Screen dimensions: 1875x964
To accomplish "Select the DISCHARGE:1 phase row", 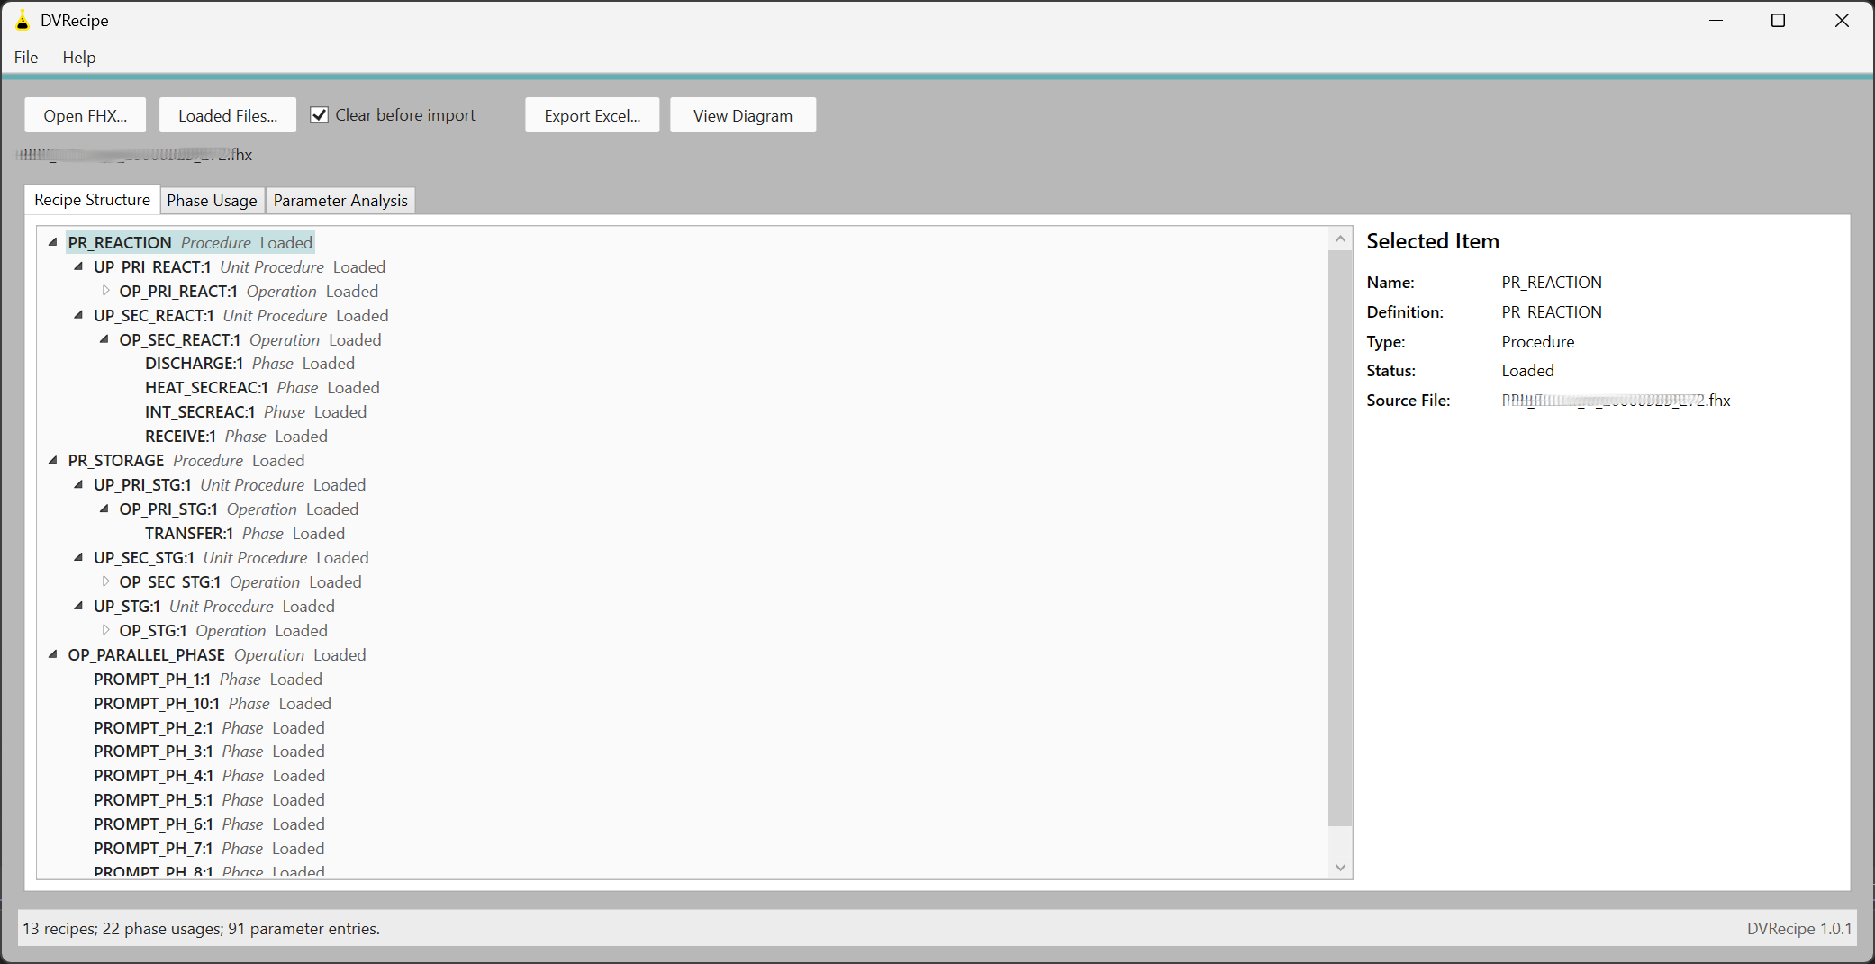I will tap(249, 364).
